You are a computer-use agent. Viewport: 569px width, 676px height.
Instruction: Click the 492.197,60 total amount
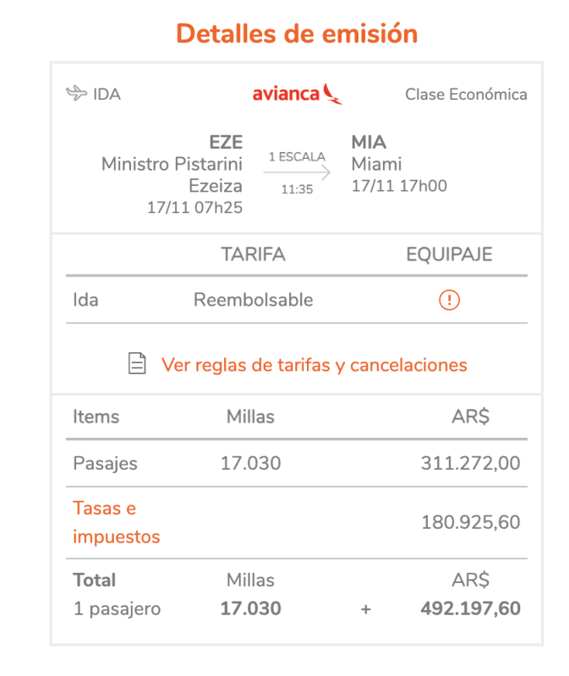tap(470, 608)
